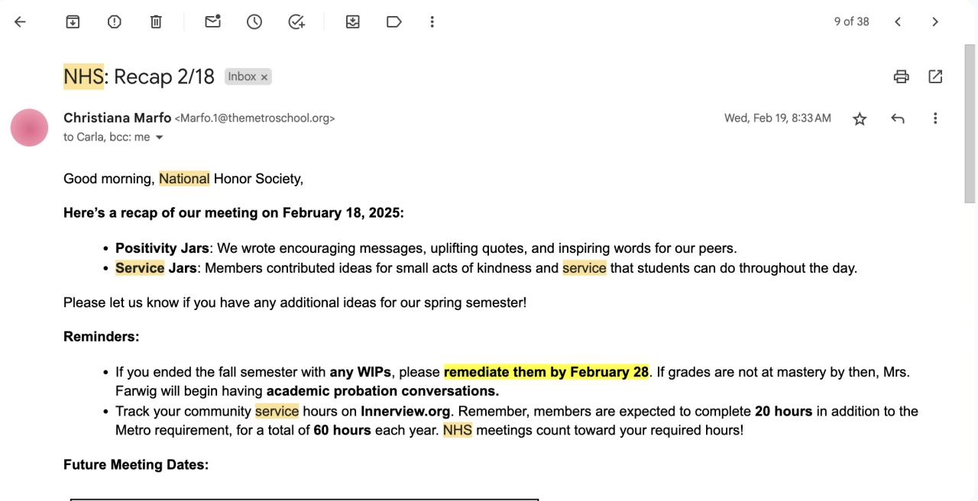This screenshot has height=501, width=978.
Task: Star the email from Christiana Marfo
Action: pos(860,118)
